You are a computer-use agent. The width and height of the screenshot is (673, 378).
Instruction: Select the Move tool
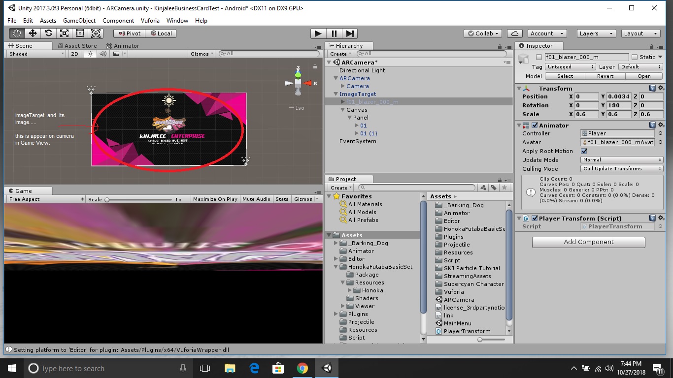33,33
